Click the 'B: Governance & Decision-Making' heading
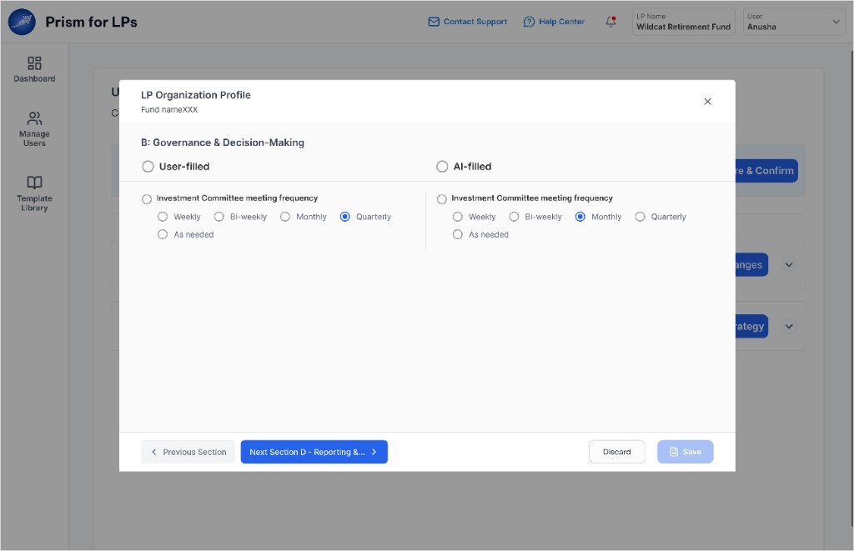This screenshot has height=551, width=854. pyautogui.click(x=223, y=143)
